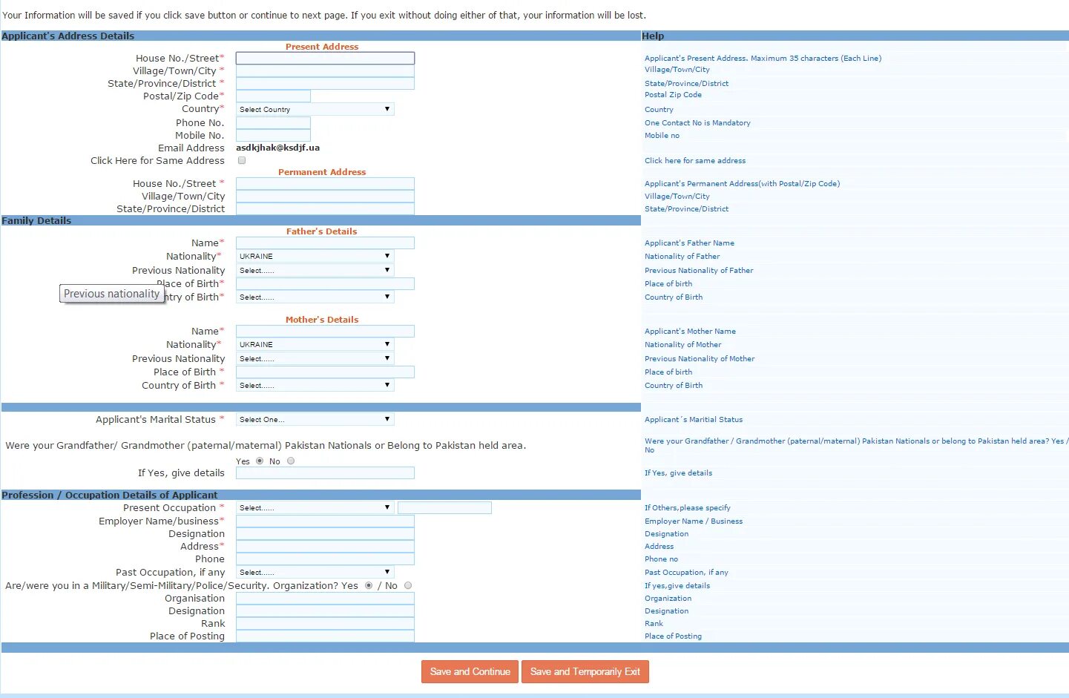Focus Present Address Village/Town/City field
Screen dimensions: 1069x698
(325, 70)
